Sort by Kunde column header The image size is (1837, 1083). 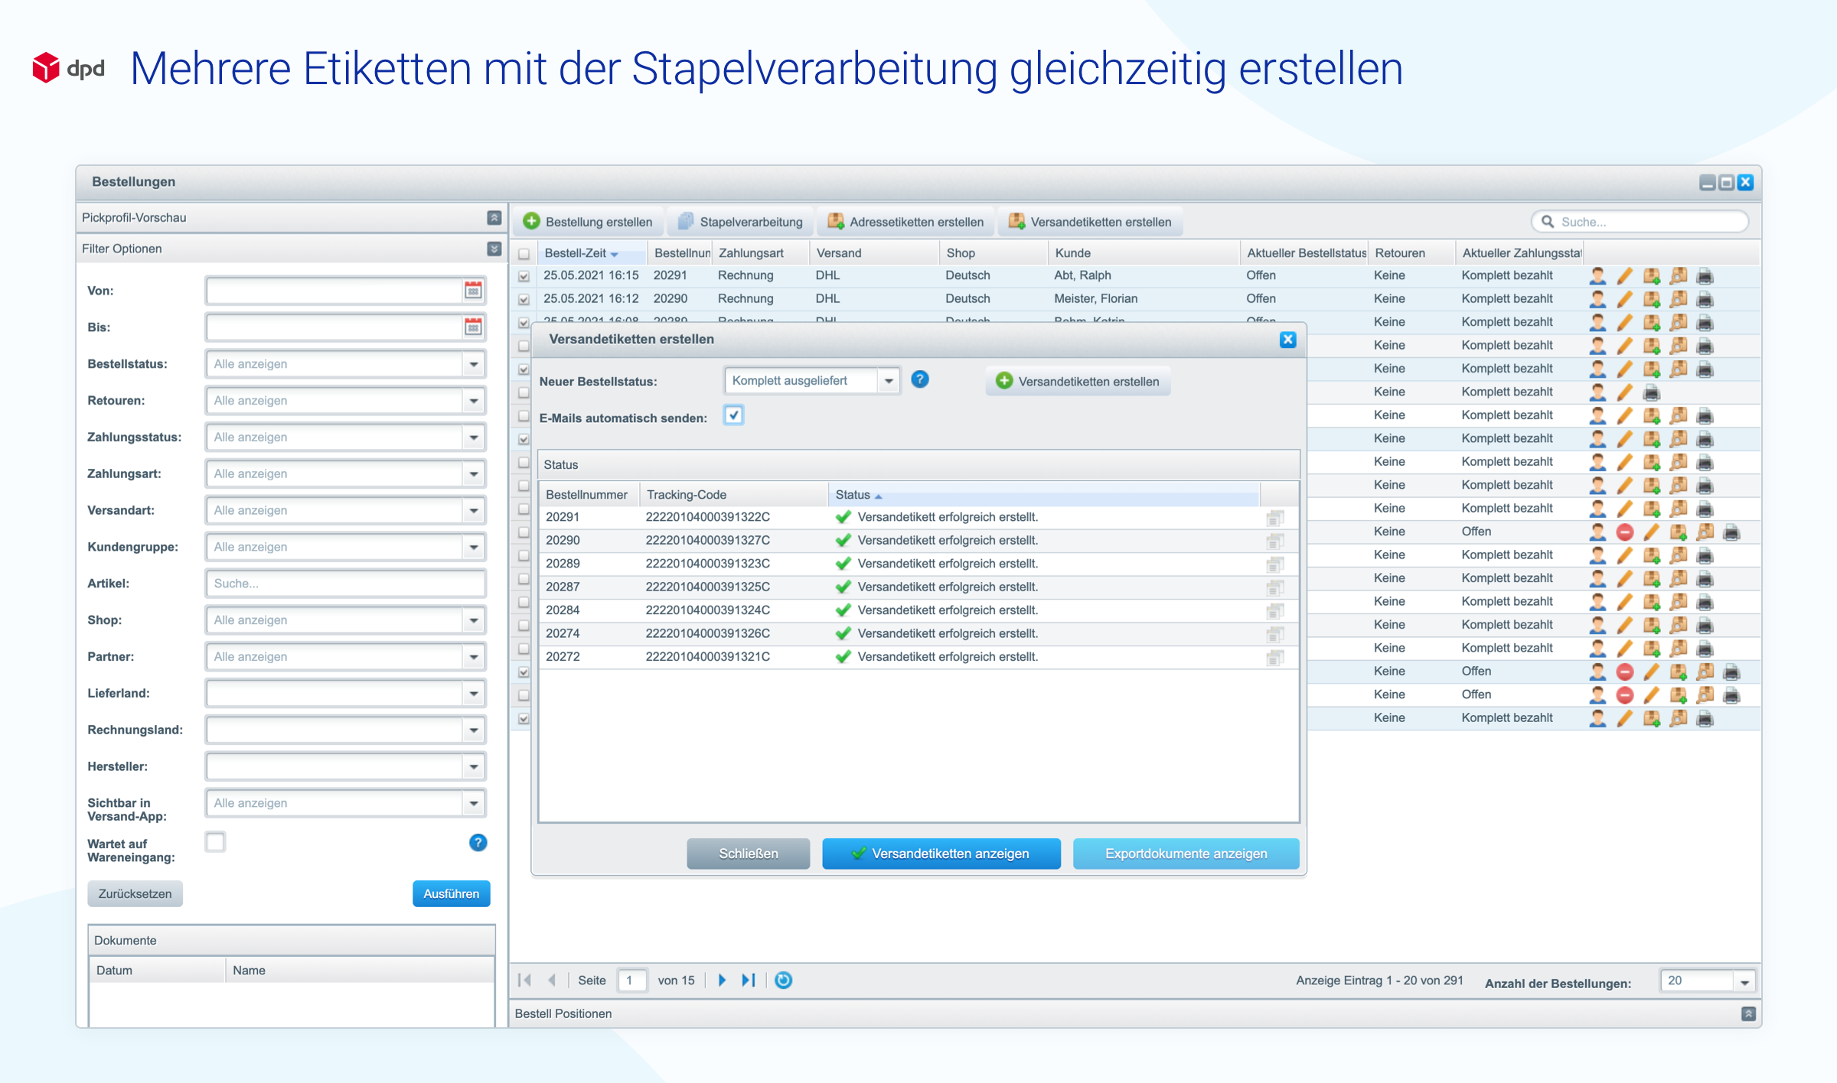point(1143,253)
